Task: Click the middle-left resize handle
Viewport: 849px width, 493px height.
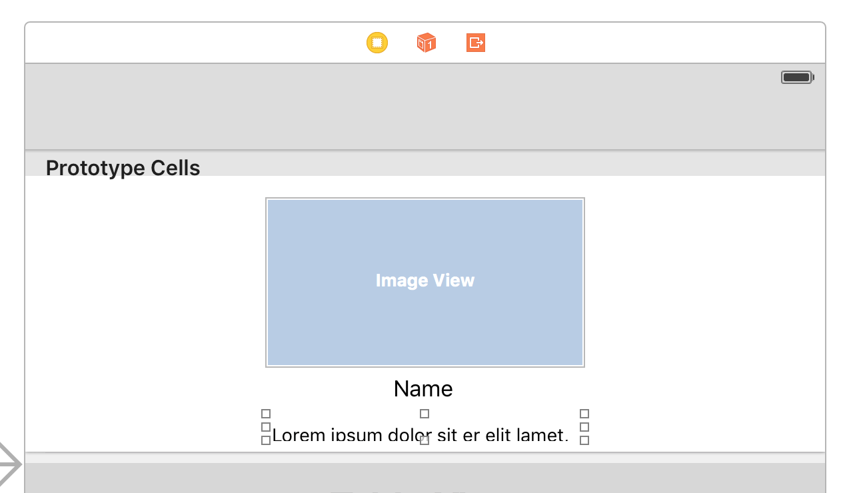Action: coord(266,427)
